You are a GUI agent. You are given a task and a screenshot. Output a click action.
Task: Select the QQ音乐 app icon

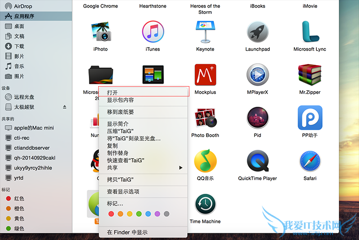click(x=205, y=161)
